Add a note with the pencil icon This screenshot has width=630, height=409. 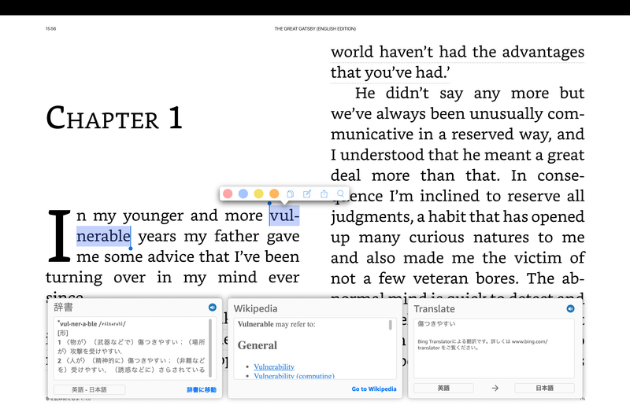[307, 193]
